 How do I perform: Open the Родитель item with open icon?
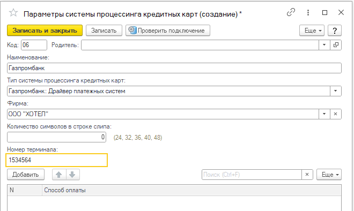pyautogui.click(x=336, y=45)
